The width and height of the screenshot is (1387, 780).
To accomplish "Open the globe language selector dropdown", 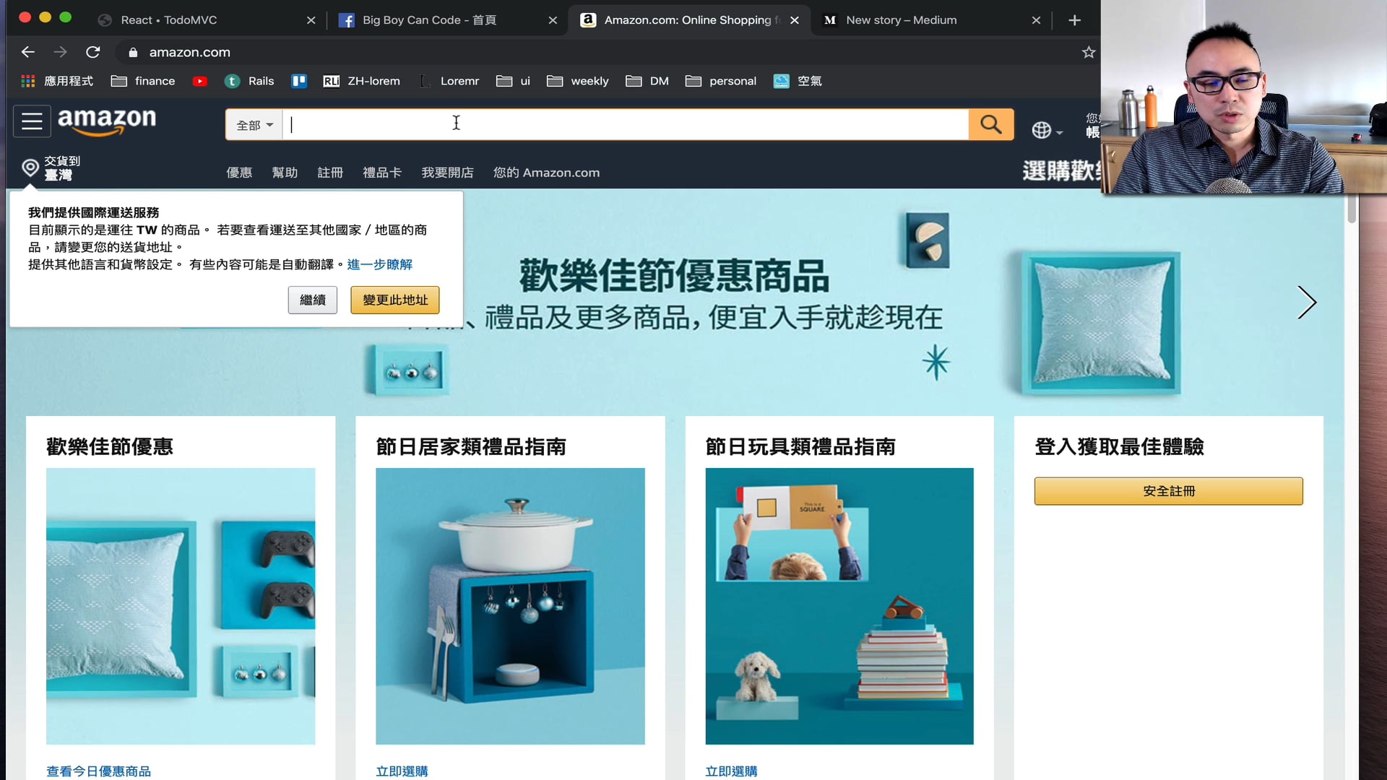I will coord(1046,130).
